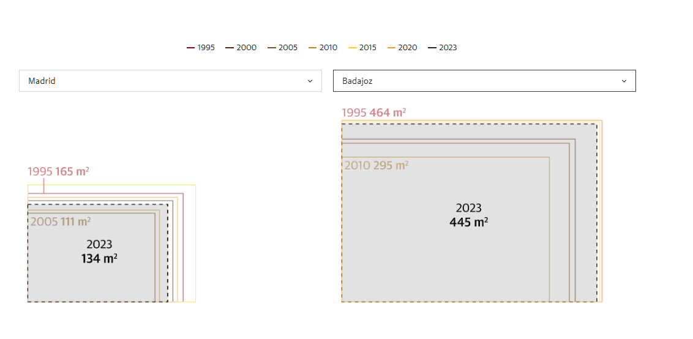Select the "2005 111 m²" label in Madrid chart
This screenshot has width=693, height=339.
(61, 222)
